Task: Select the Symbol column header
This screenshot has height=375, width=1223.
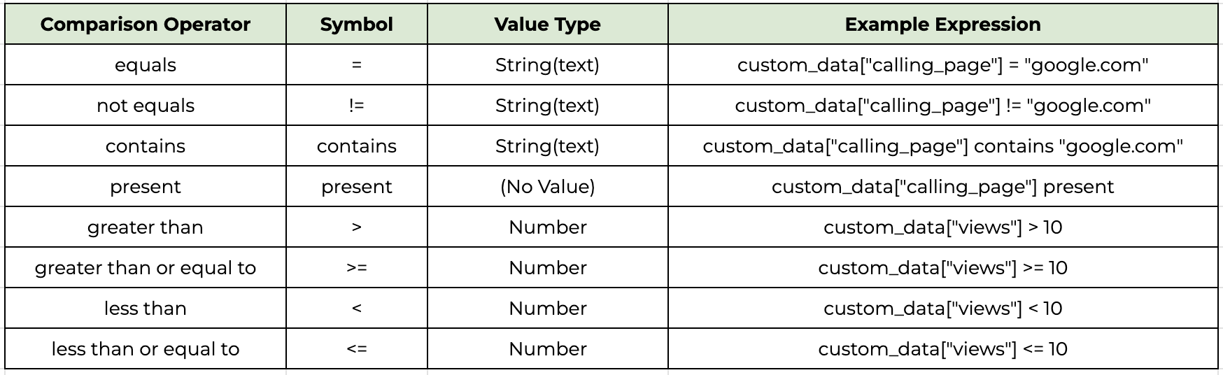Action: [x=357, y=24]
